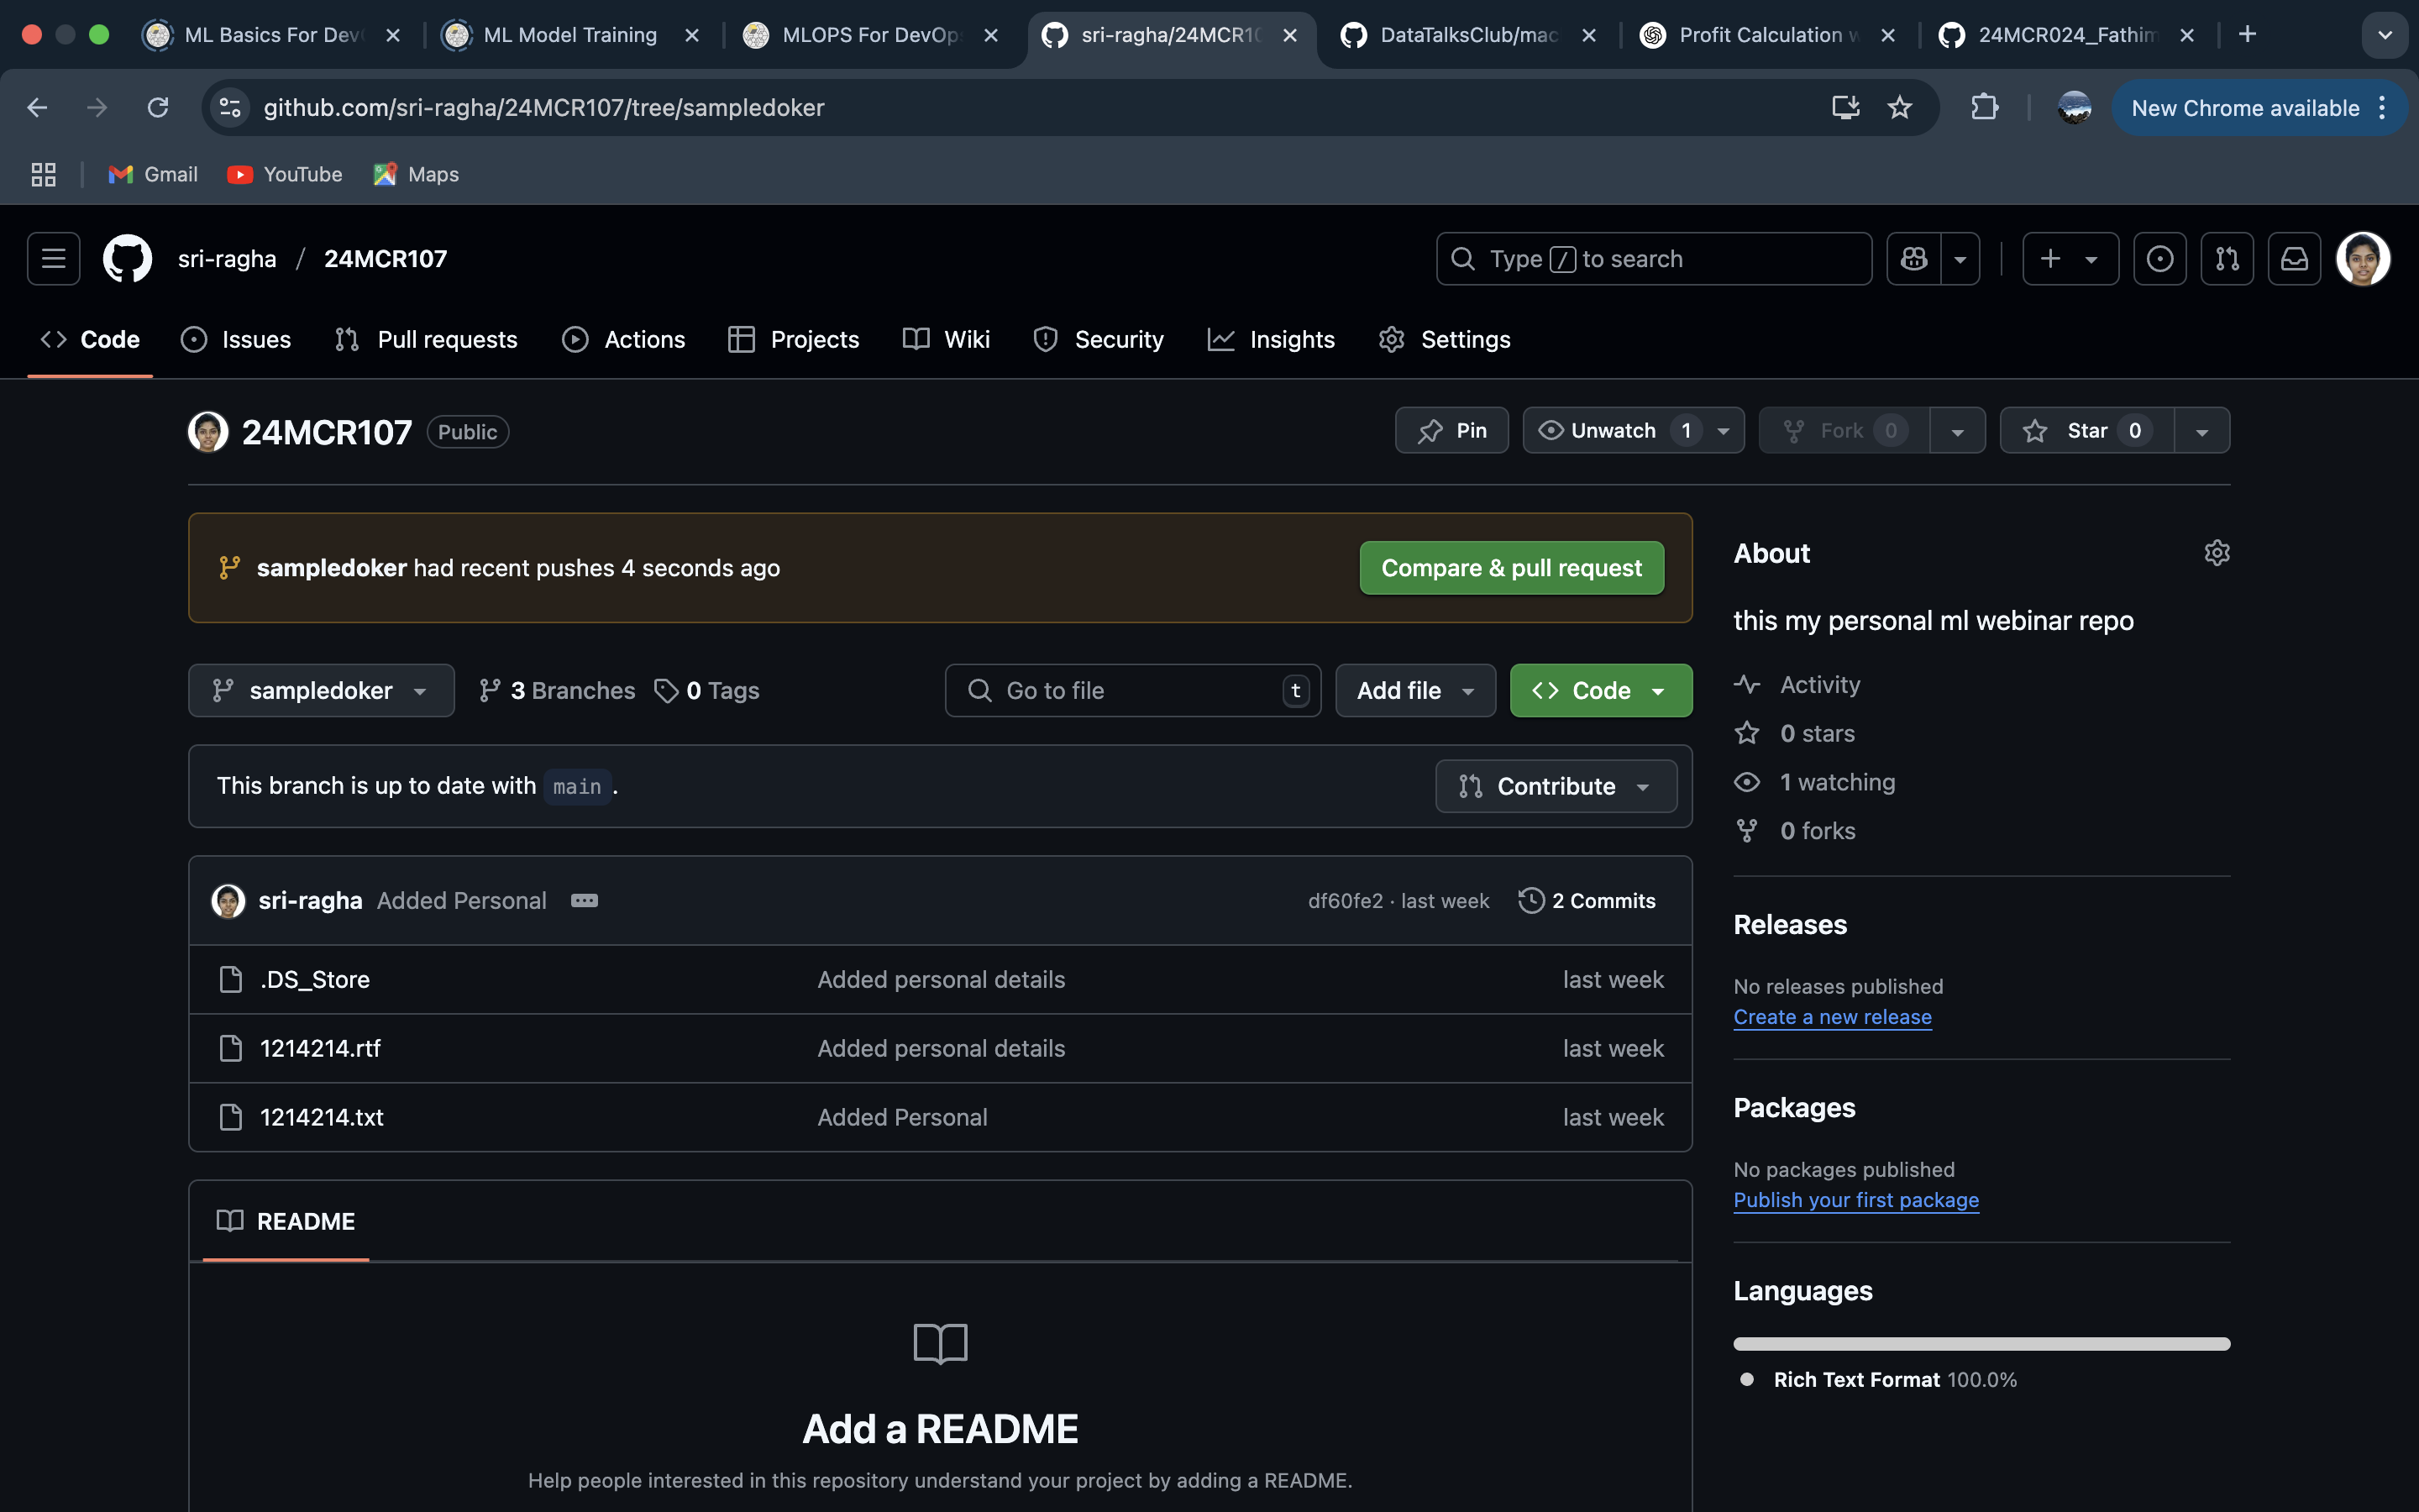
Task: Select the README tab
Action: [286, 1222]
